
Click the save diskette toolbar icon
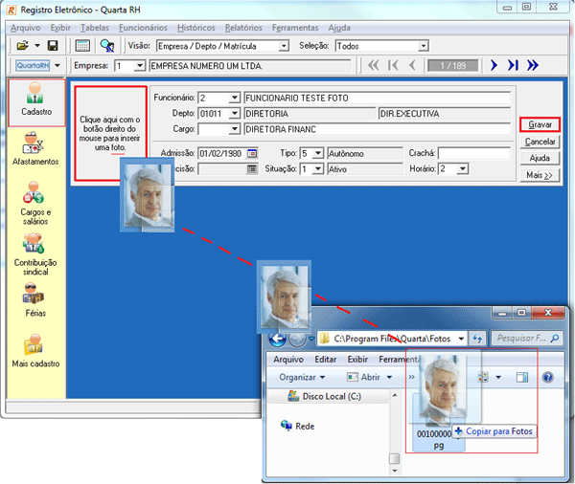(53, 46)
